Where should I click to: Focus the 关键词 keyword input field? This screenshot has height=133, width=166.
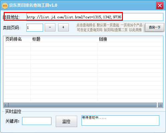point(37,121)
